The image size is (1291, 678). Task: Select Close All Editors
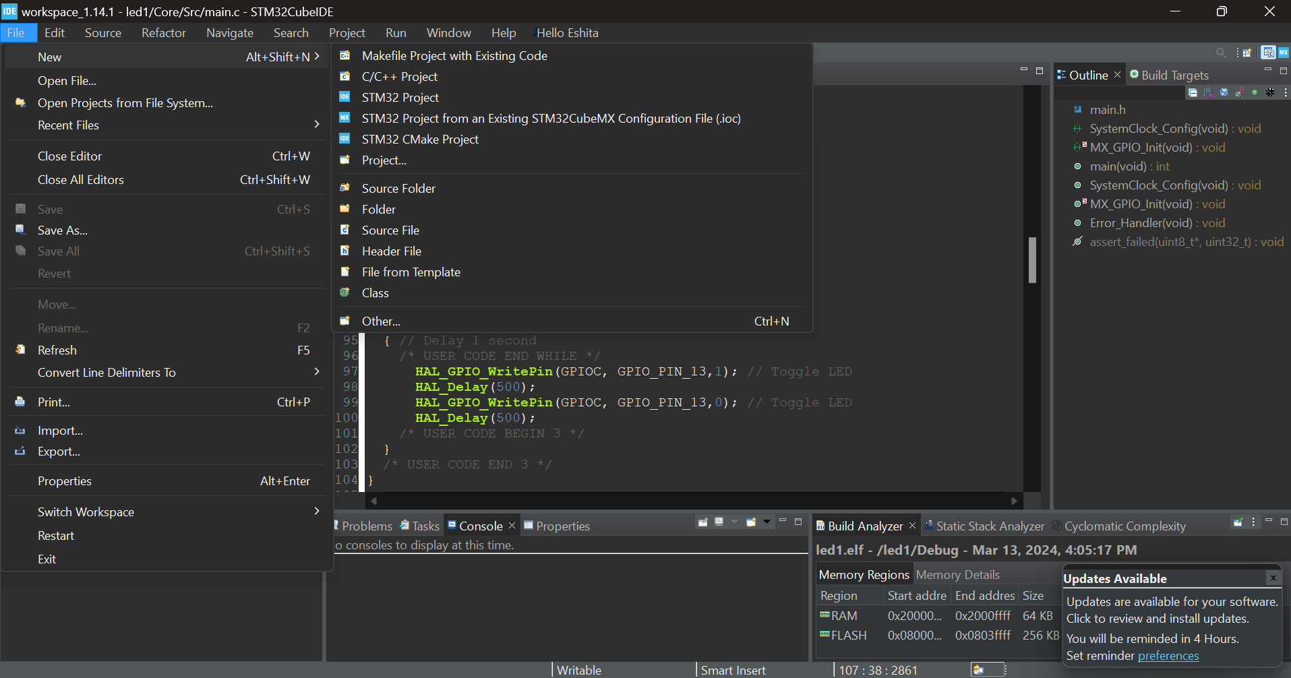pos(81,180)
